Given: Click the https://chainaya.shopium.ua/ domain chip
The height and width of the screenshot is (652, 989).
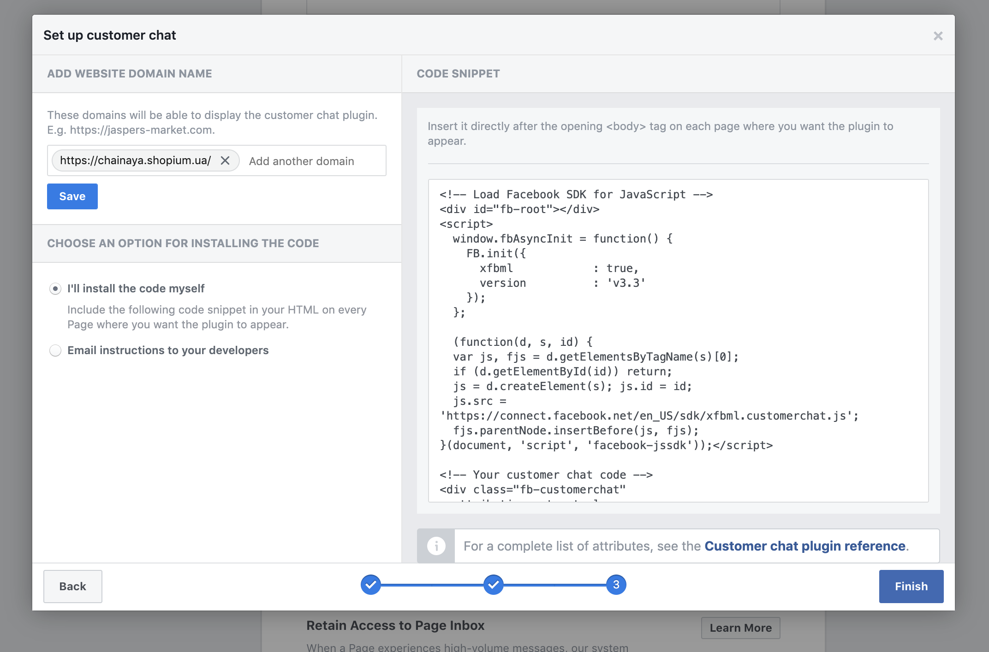Looking at the screenshot, I should 135,160.
